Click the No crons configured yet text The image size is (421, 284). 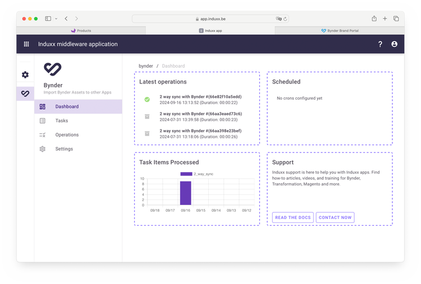pyautogui.click(x=299, y=99)
